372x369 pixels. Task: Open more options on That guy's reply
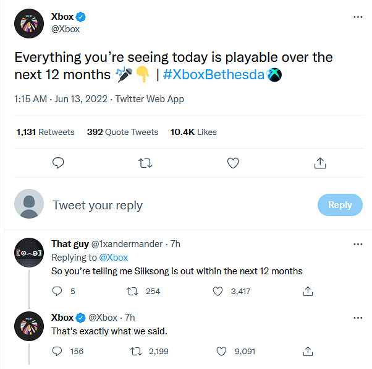click(358, 244)
